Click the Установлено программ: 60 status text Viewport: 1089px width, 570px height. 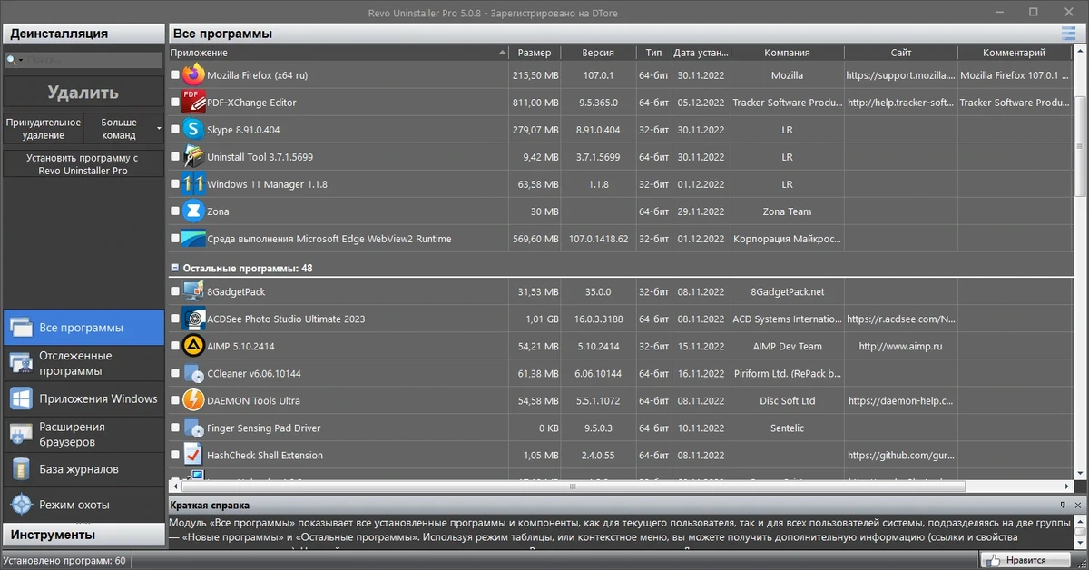tap(65, 560)
